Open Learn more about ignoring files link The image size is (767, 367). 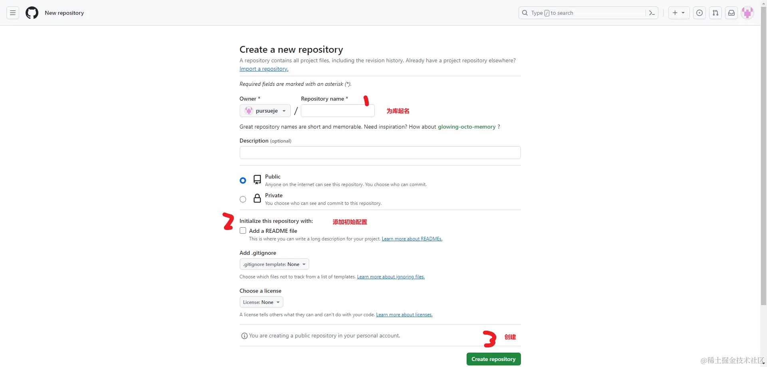391,277
